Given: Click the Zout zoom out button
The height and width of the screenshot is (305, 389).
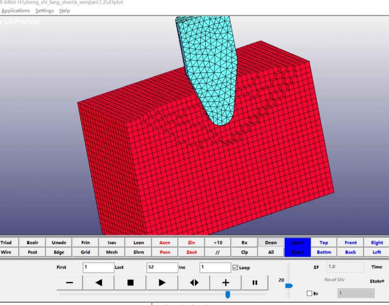Looking at the screenshot, I should tap(191, 252).
